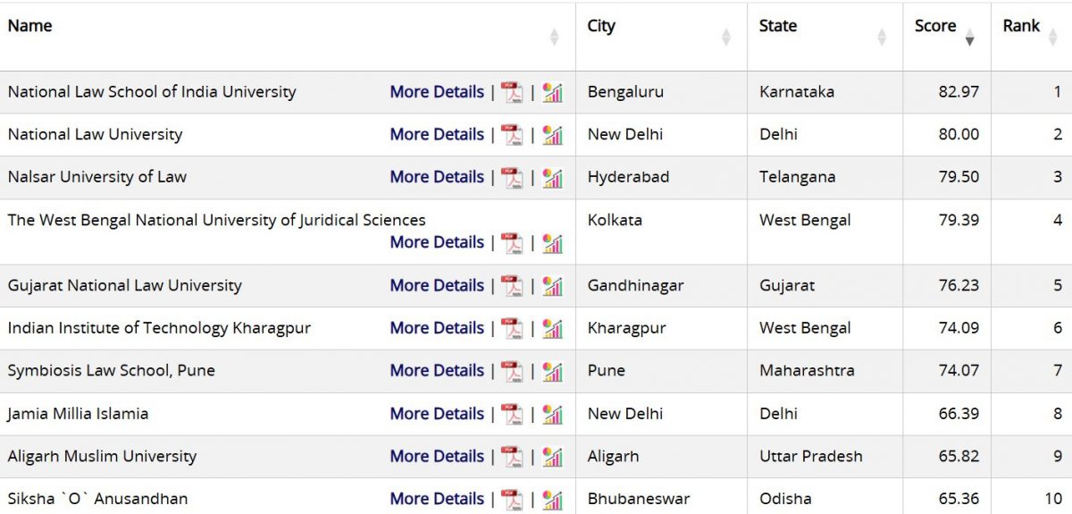Open PDF icon for Nalsar University of Law
Screen dimensions: 1072x514
pyautogui.click(x=512, y=178)
